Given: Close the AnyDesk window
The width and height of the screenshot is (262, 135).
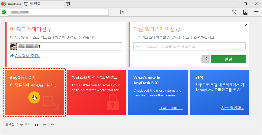Looking at the screenshot, I should click(256, 4).
